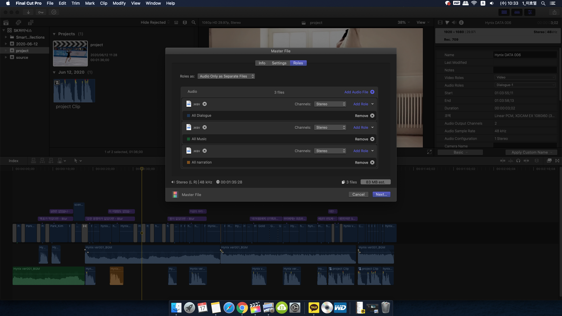Viewport: 562px width, 316px height.
Task: Switch to the Settings tab
Action: [x=279, y=63]
